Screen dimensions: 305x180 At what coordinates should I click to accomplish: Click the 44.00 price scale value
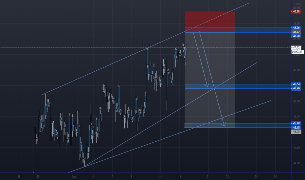pyautogui.click(x=296, y=163)
